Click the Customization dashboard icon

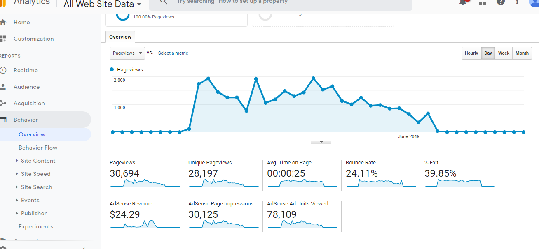[x=3, y=39]
